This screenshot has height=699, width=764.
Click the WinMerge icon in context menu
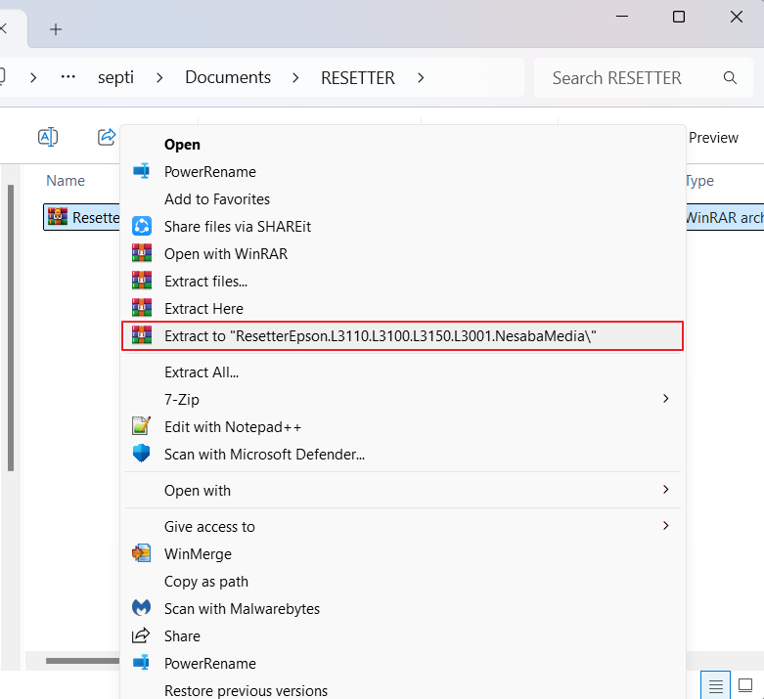(x=142, y=553)
